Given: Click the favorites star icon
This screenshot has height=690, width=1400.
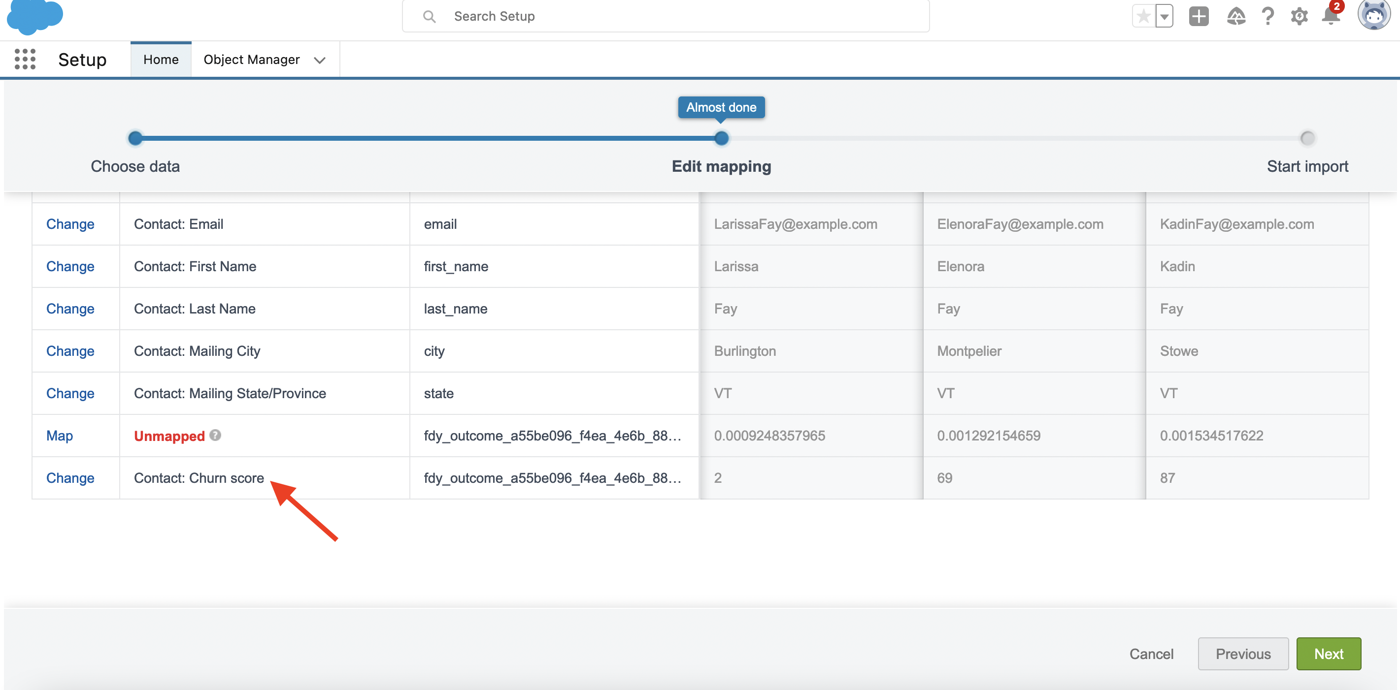Looking at the screenshot, I should click(1143, 16).
